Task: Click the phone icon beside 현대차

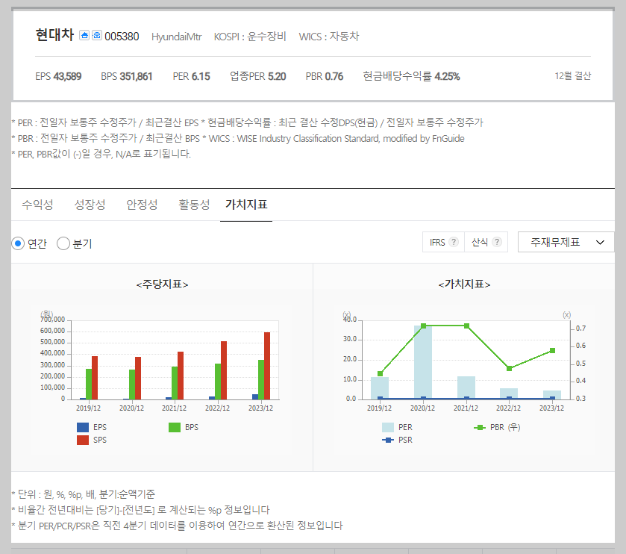Action: pos(97,35)
